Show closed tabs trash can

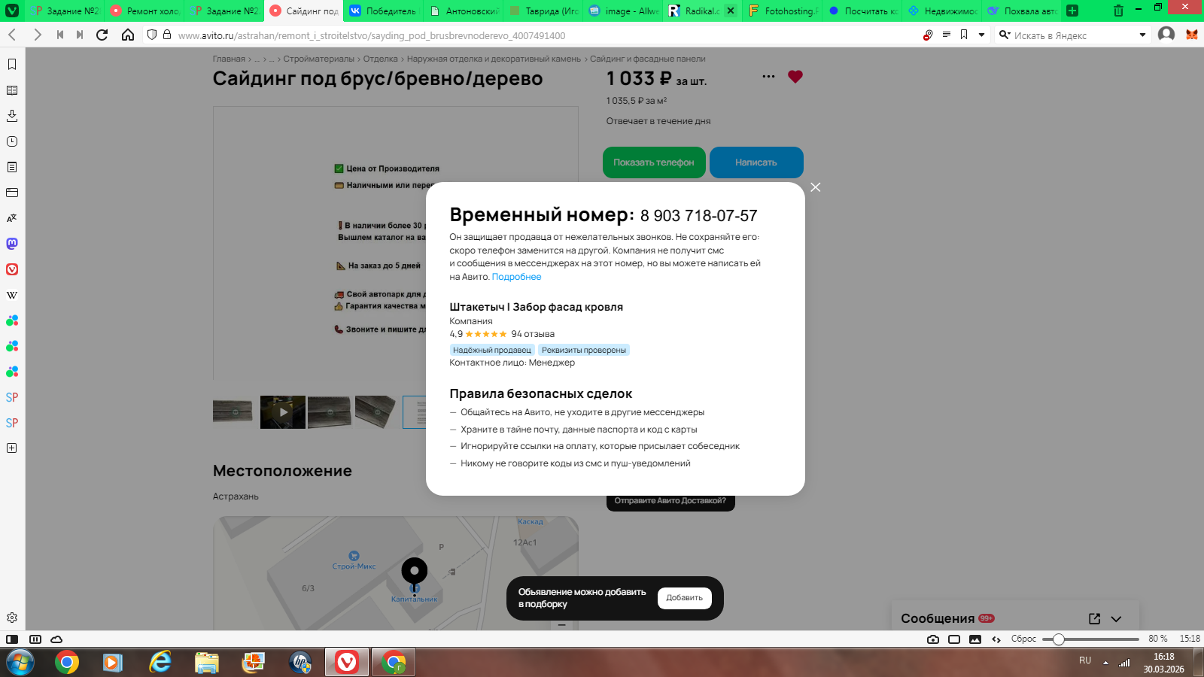1118,11
